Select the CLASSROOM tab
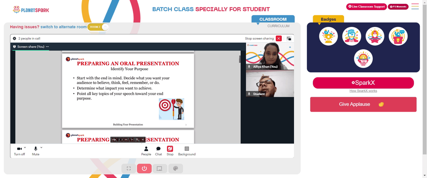Image resolution: width=427 pixels, height=178 pixels. click(x=273, y=19)
